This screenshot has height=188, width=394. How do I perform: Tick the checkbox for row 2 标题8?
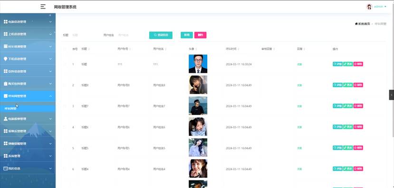click(x=65, y=85)
